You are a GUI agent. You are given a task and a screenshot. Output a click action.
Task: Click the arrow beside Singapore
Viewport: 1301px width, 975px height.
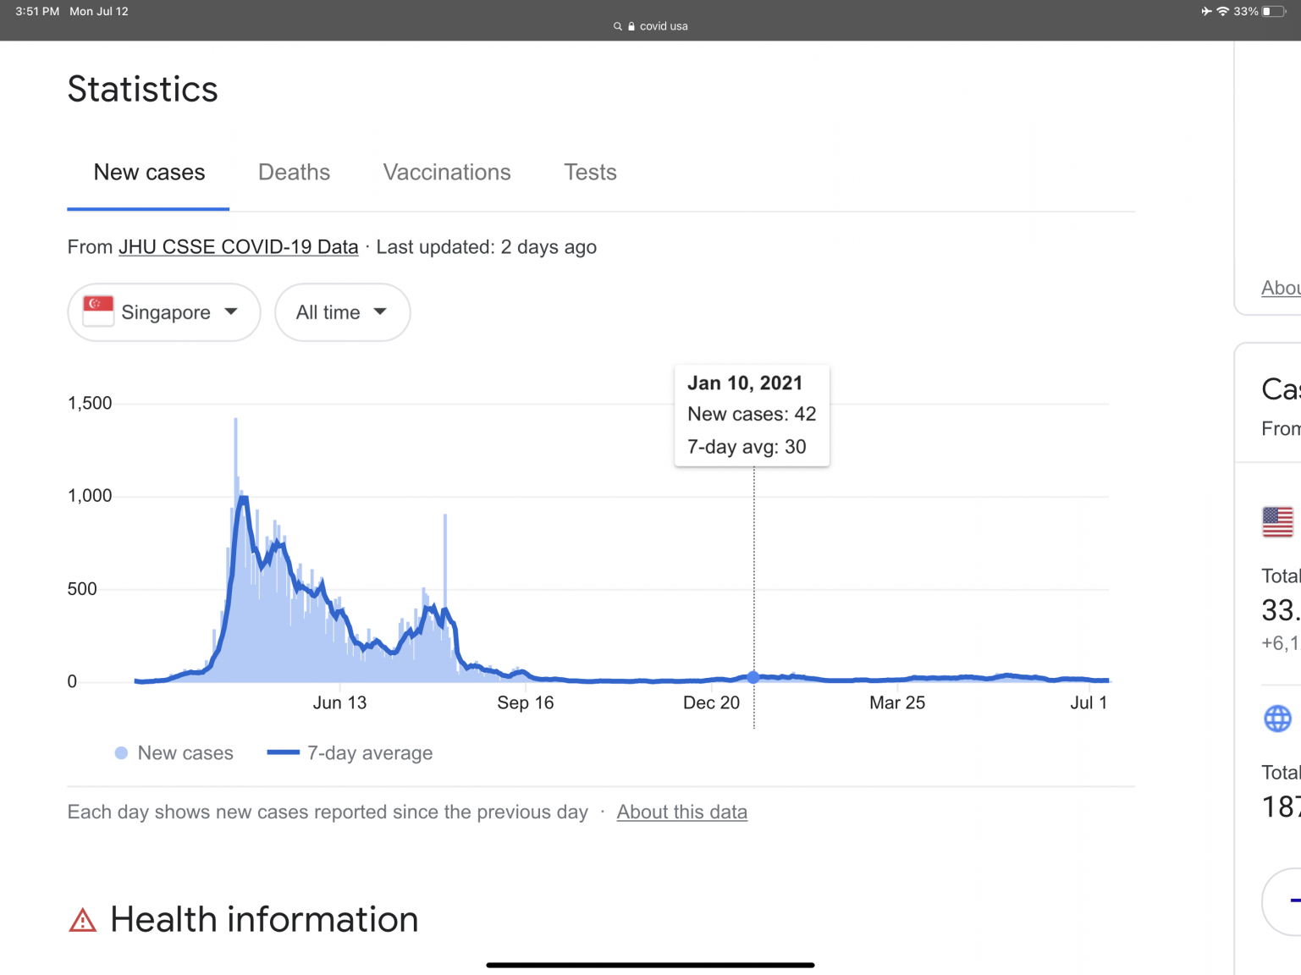tap(231, 311)
